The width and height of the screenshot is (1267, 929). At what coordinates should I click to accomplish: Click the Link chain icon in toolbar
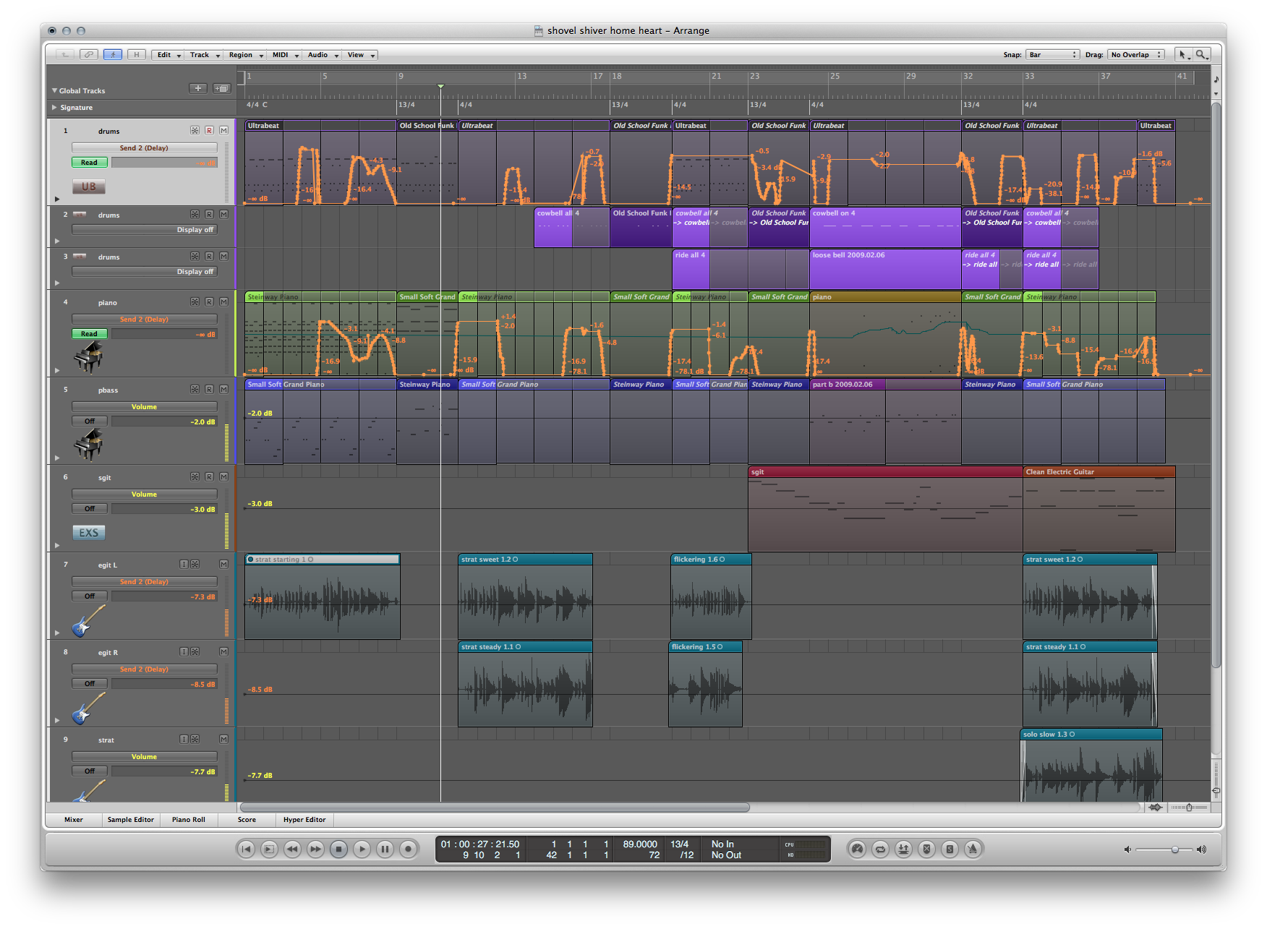(88, 55)
